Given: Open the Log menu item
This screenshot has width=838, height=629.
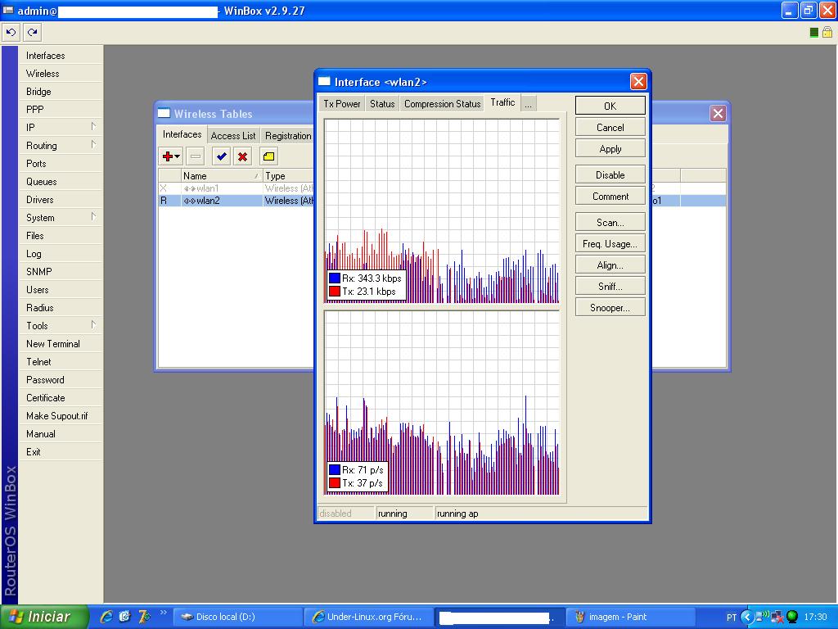Looking at the screenshot, I should [x=61, y=254].
